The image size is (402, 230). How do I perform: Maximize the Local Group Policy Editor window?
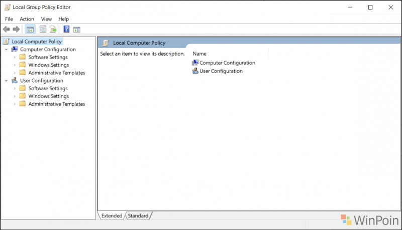[x=370, y=7]
